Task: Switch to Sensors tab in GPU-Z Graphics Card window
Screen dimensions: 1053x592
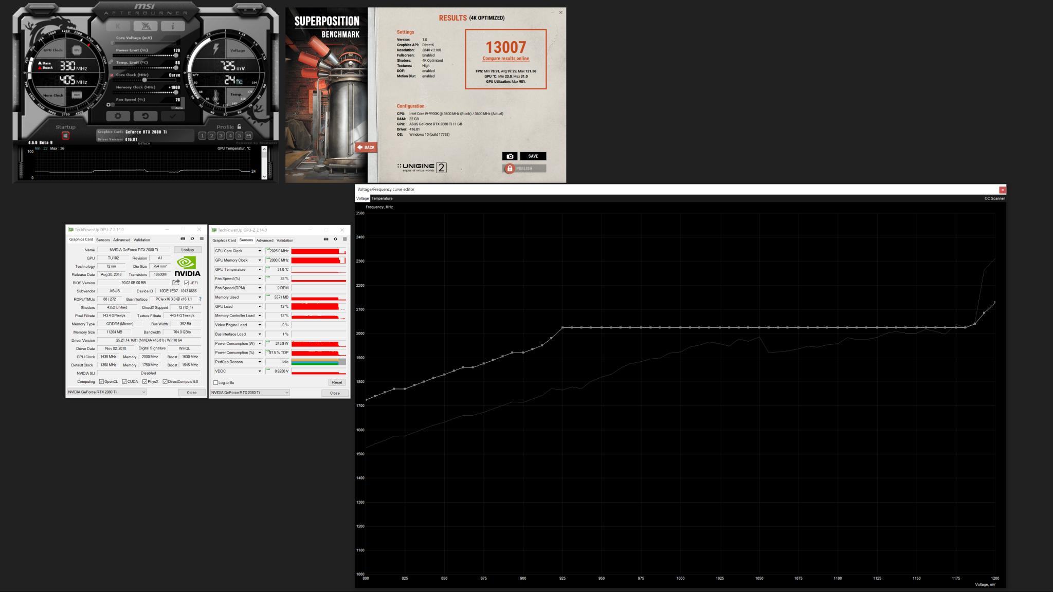Action: pyautogui.click(x=103, y=239)
